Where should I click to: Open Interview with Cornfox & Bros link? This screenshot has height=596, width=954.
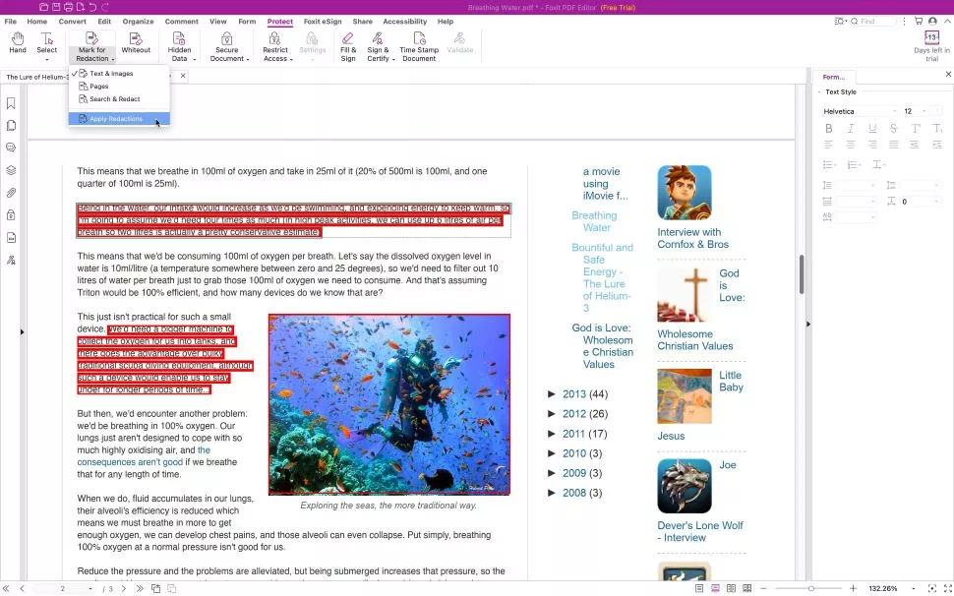point(693,238)
